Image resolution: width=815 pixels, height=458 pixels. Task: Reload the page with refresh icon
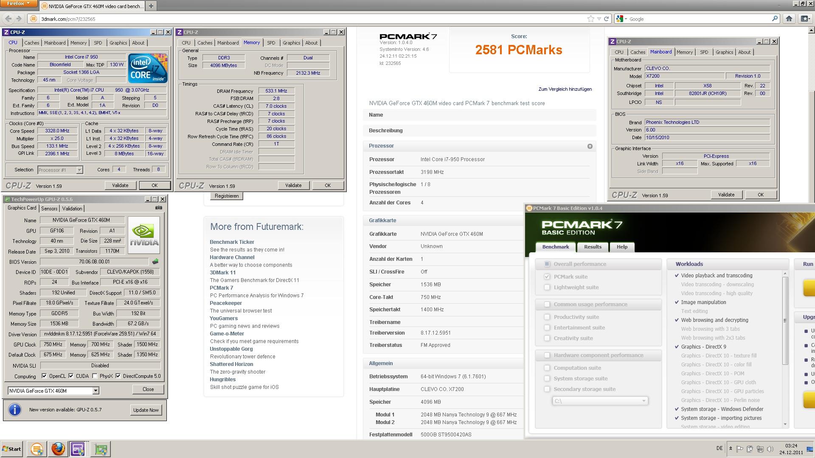[606, 19]
